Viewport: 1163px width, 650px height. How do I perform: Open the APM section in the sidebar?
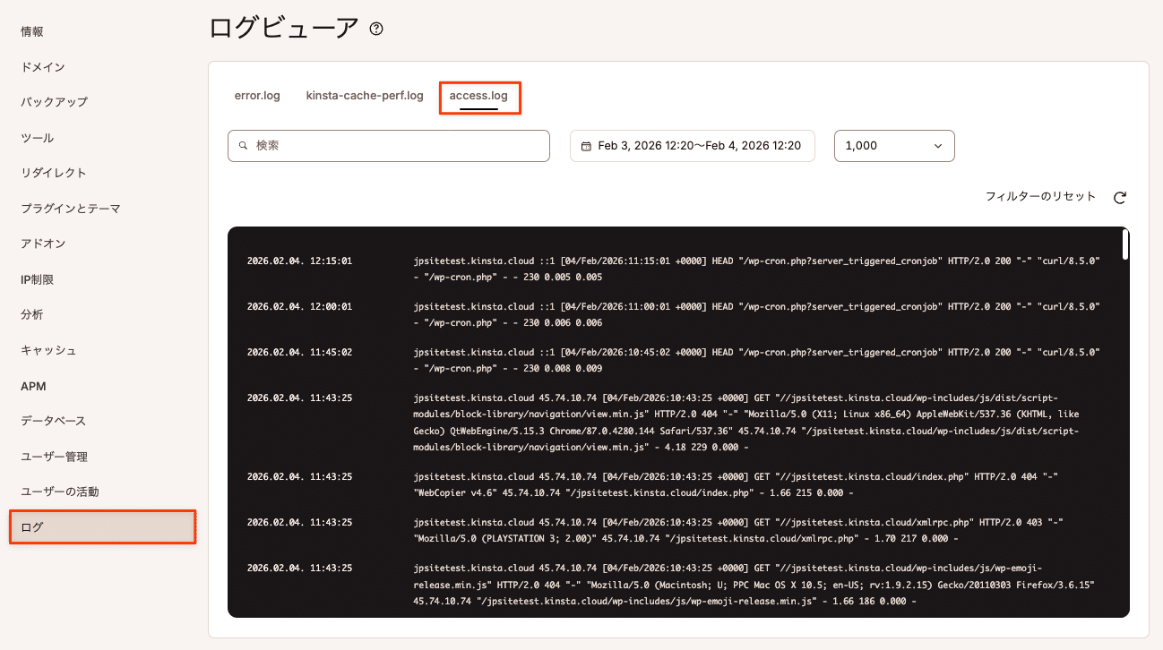pos(32,385)
